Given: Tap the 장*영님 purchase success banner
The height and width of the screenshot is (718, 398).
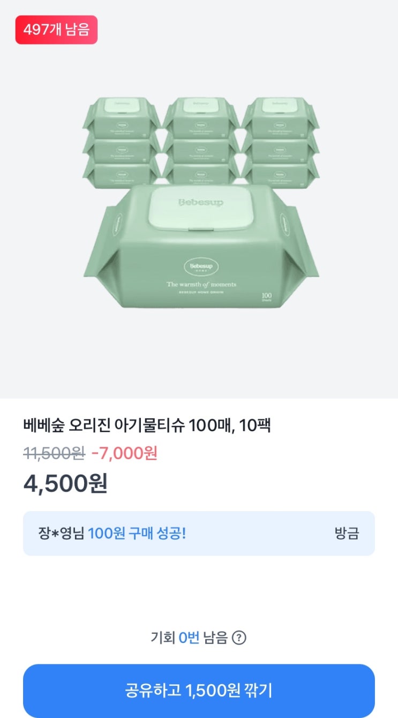Looking at the screenshot, I should 199,533.
